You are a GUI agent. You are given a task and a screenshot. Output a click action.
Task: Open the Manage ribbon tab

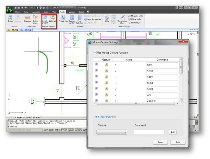click(72, 12)
